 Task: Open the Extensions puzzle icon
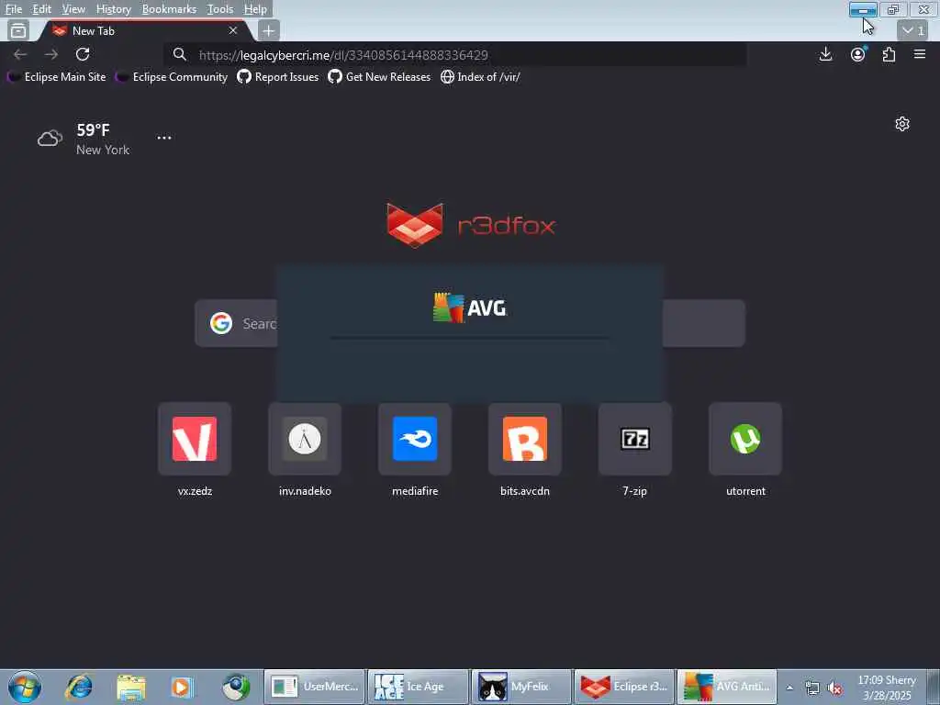[x=889, y=54]
